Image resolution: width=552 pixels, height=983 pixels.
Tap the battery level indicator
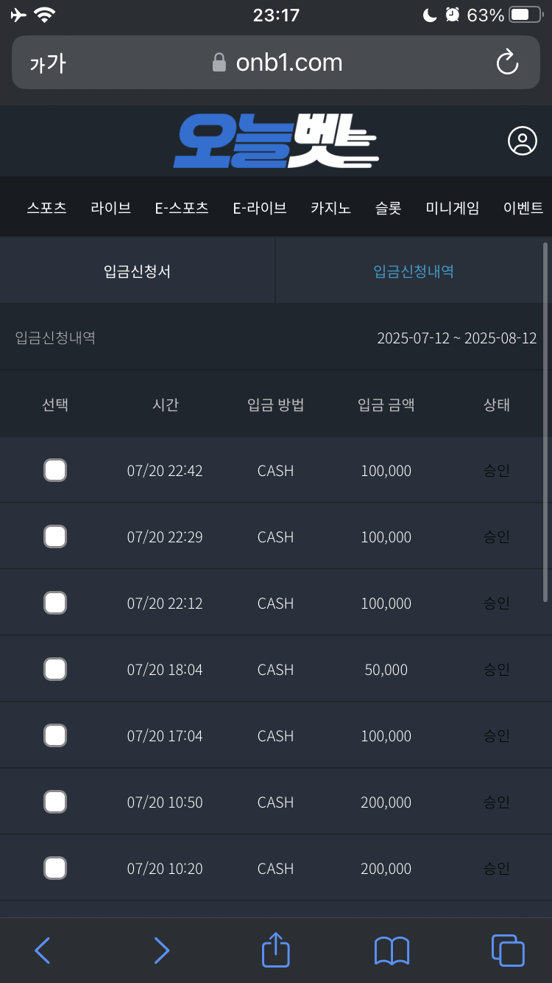click(x=523, y=13)
